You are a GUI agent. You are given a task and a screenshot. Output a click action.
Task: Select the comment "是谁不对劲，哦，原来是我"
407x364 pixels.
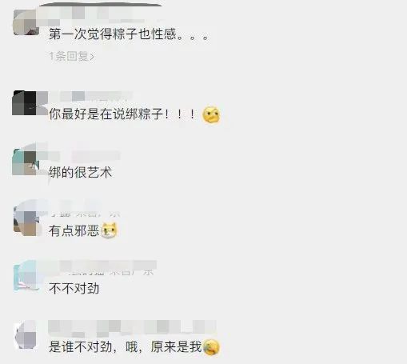[126, 347]
